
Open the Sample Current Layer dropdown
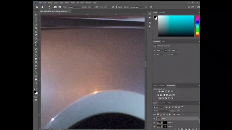click(x=137, y=7)
